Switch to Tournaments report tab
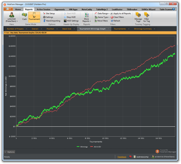The width and height of the screenshot is (181, 164). [x=120, y=29]
